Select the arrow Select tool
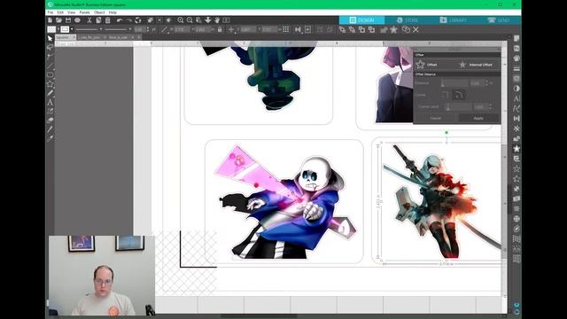 click(x=50, y=38)
